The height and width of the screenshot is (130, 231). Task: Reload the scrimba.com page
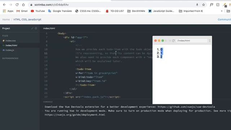coord(17,5)
